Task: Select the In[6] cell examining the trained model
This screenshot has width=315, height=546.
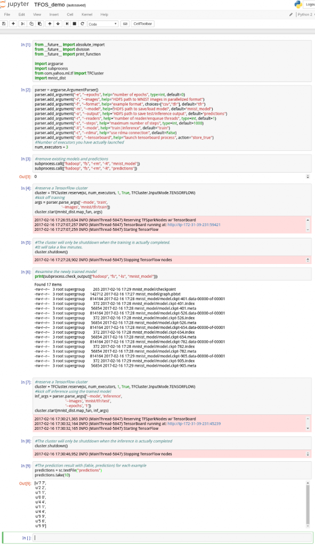Action: click(172, 274)
